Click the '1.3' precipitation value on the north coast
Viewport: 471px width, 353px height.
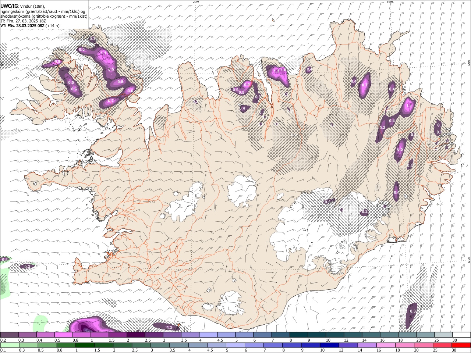tap(277, 71)
